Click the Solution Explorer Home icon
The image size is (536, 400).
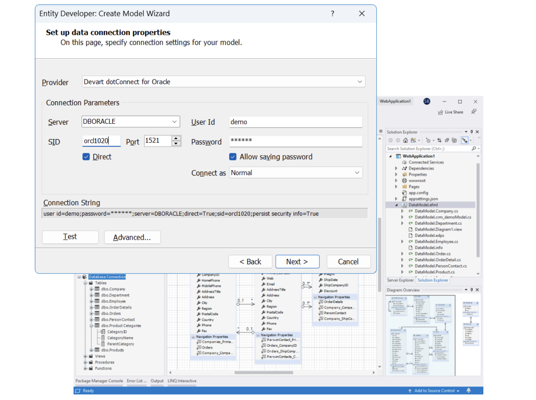click(405, 140)
